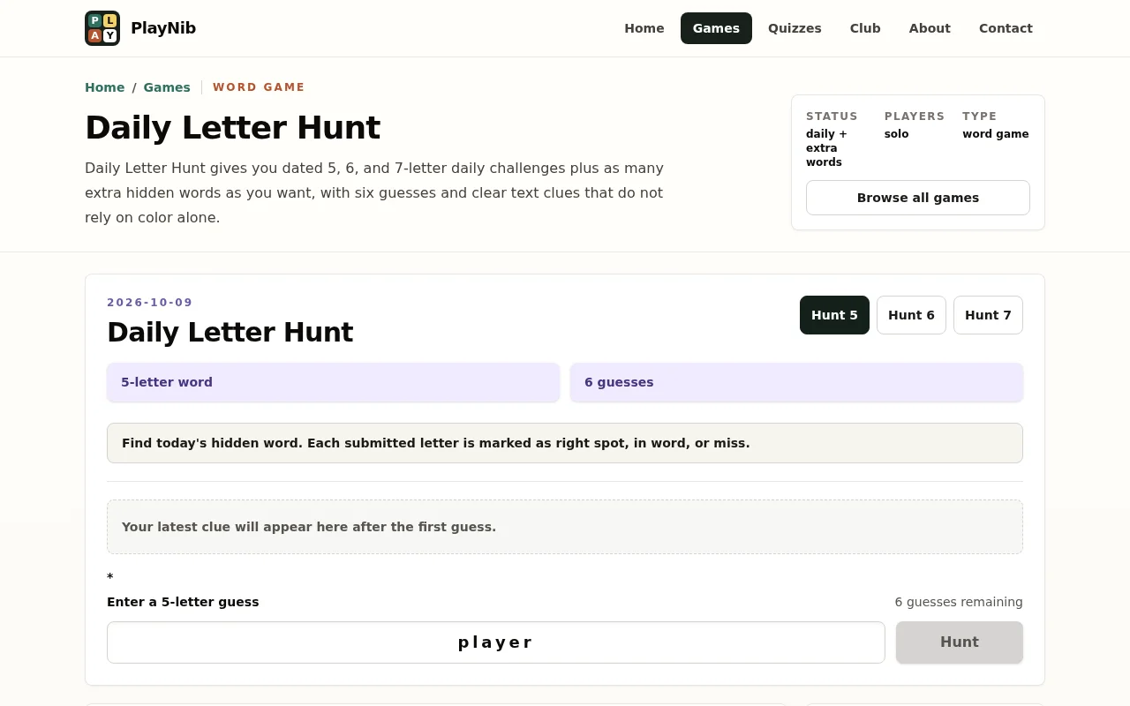Go to the Quizzes page
1130x706 pixels.
point(795,28)
